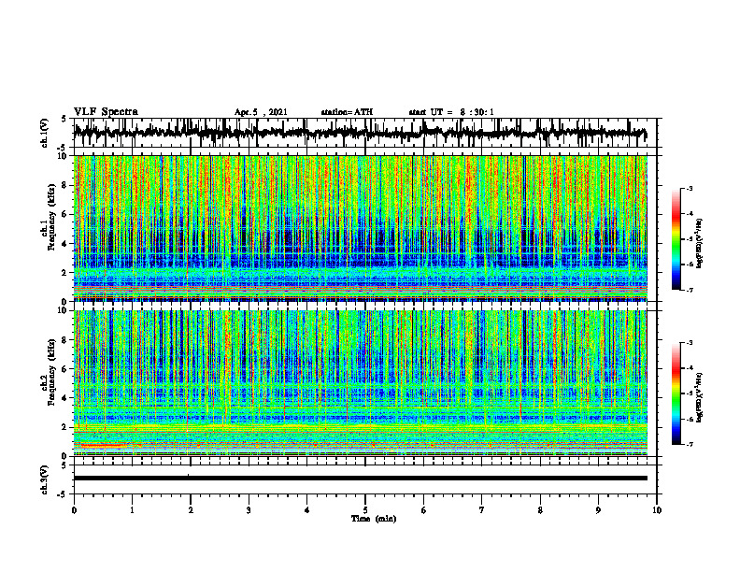Click time axis tick label "9"
Image resolution: width=740 pixels, height=572 pixels.
[x=598, y=510]
